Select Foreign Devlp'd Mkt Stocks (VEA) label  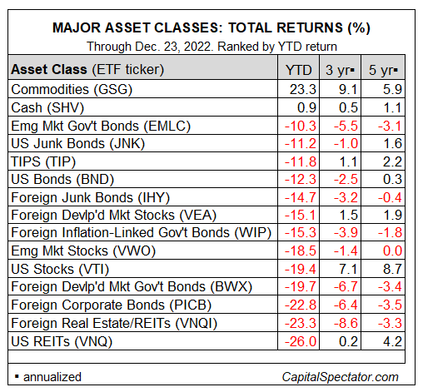coord(114,215)
